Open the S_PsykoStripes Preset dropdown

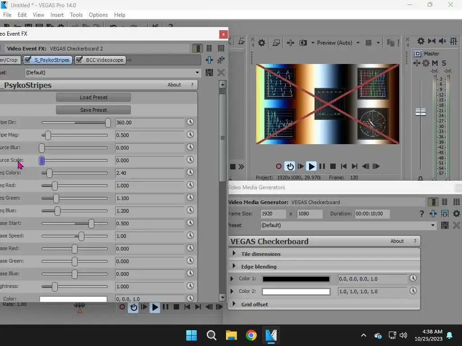tap(197, 73)
